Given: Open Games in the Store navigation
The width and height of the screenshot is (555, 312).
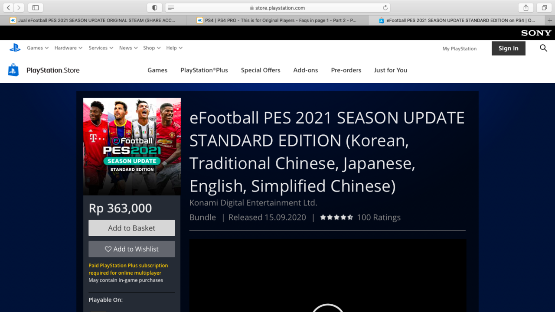Looking at the screenshot, I should point(157,70).
